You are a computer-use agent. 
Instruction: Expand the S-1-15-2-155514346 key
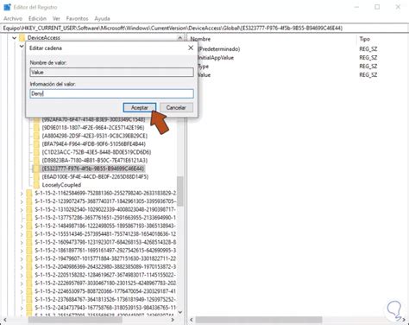tap(22, 234)
